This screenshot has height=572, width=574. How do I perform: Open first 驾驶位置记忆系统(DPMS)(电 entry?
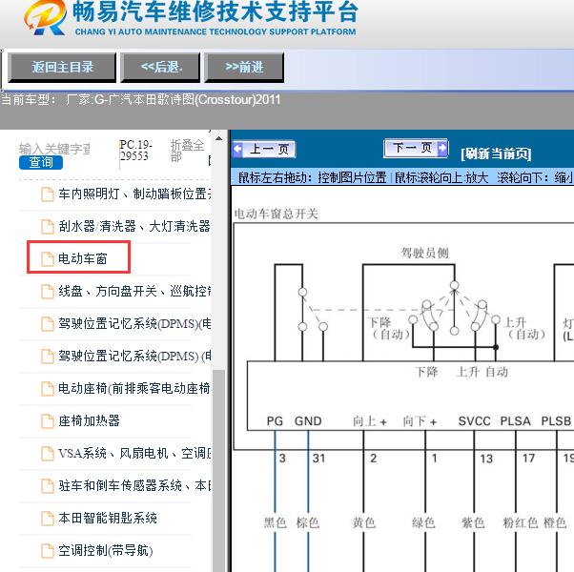(134, 324)
